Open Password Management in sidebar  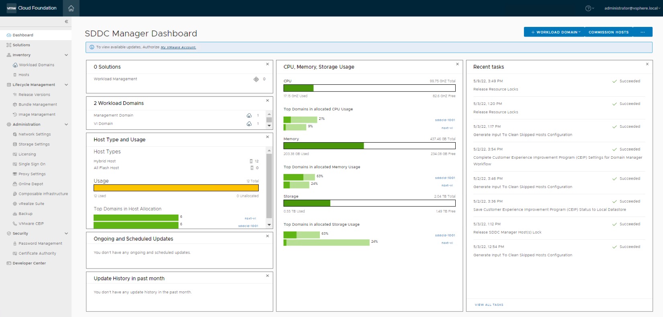pyautogui.click(x=40, y=243)
